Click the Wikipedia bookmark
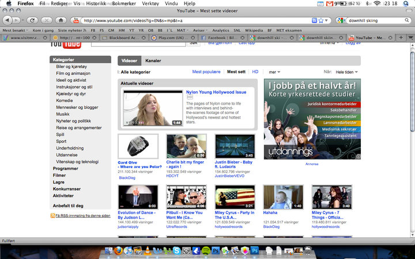The width and height of the screenshot is (415, 259). pyautogui.click(x=254, y=31)
